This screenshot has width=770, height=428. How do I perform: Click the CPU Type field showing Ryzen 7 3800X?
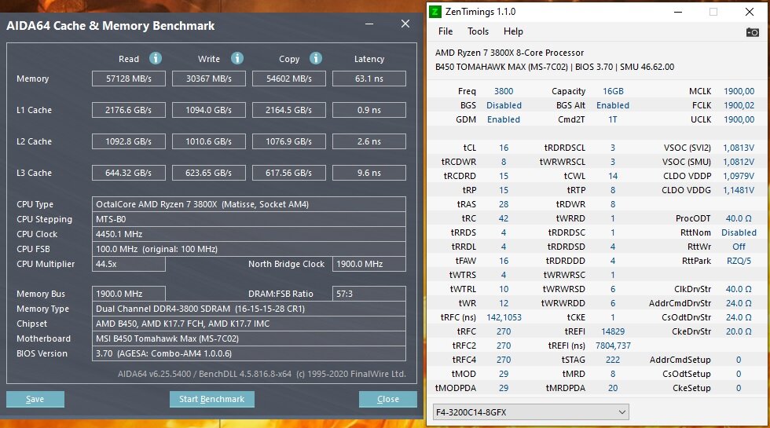(x=249, y=204)
